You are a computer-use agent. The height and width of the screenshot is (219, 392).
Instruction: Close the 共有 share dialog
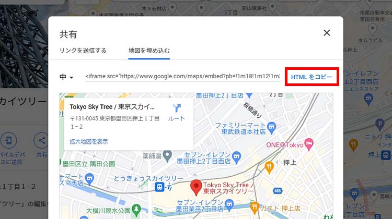[x=327, y=33]
